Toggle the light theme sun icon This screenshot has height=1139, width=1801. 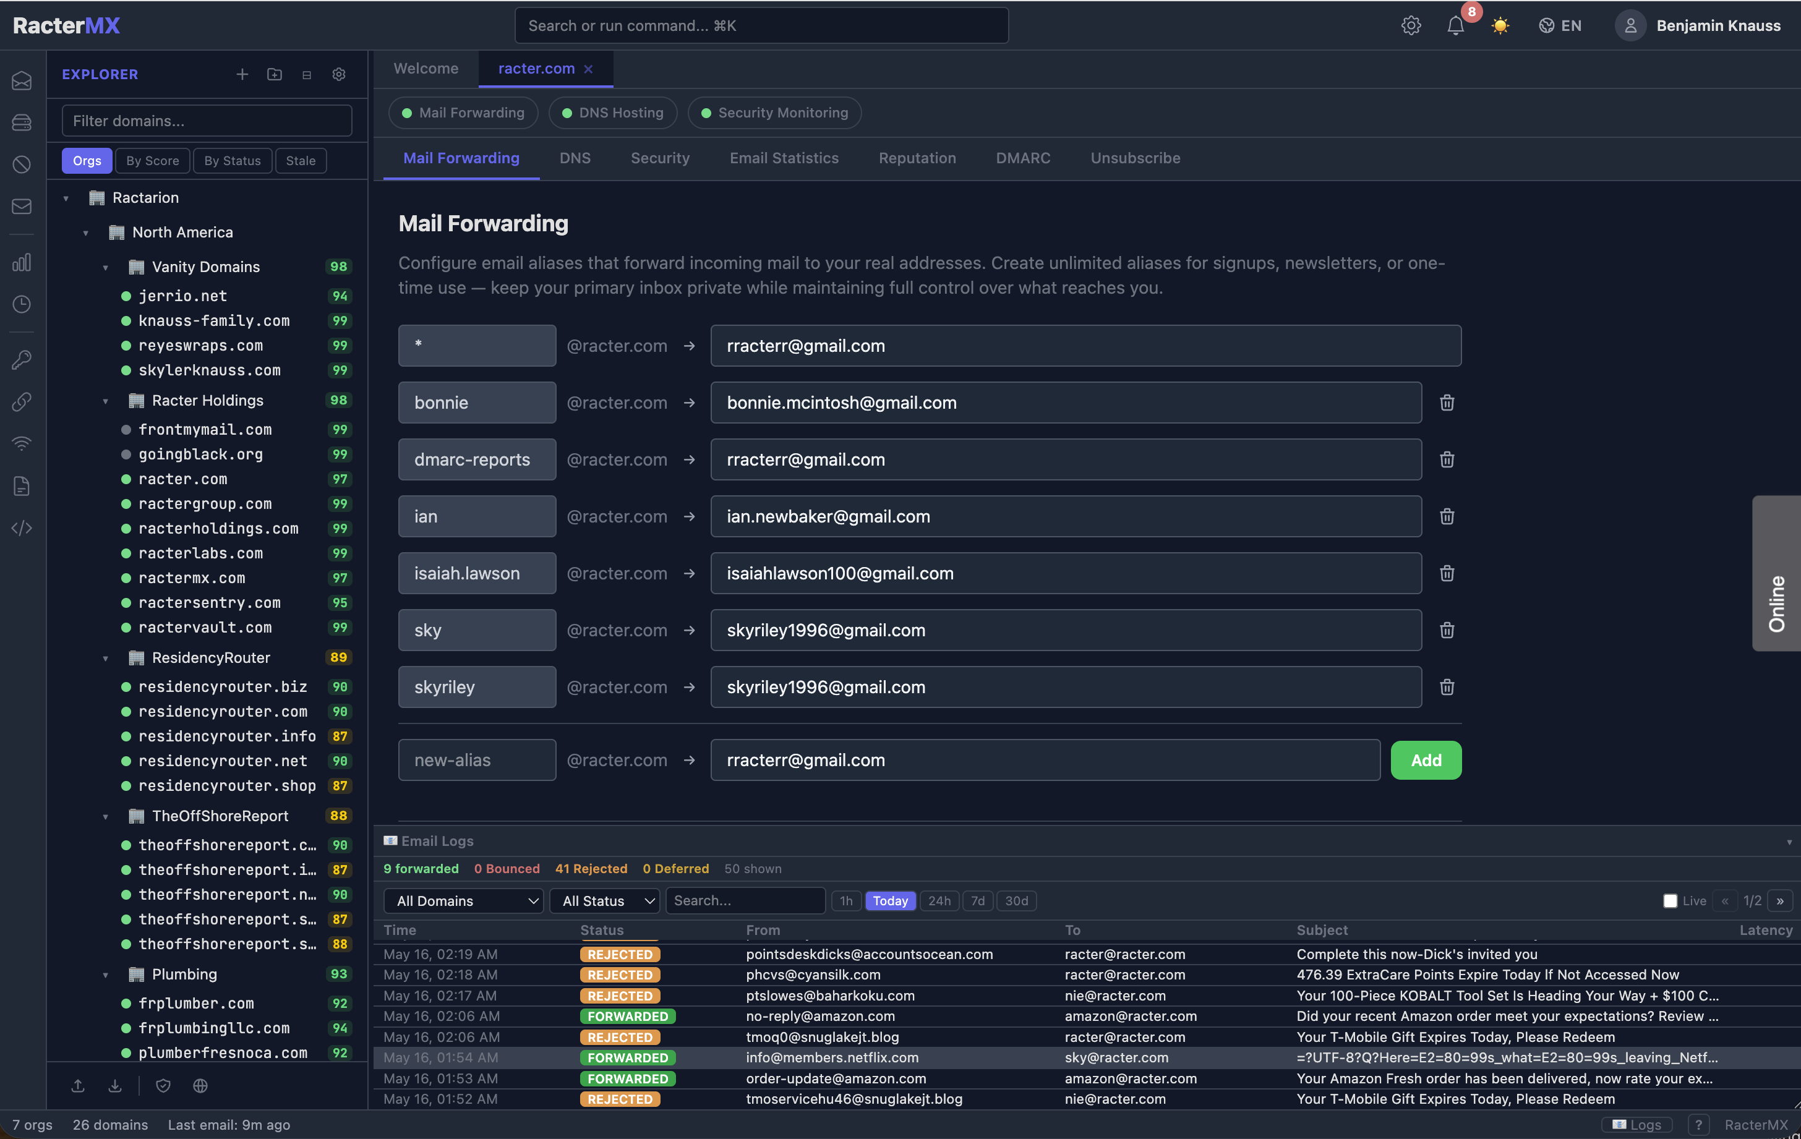1500,25
